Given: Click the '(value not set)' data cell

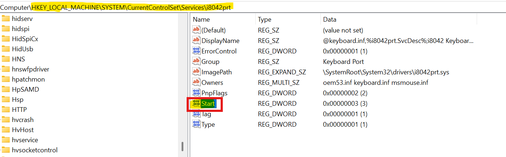Looking at the screenshot, I should point(343,30).
